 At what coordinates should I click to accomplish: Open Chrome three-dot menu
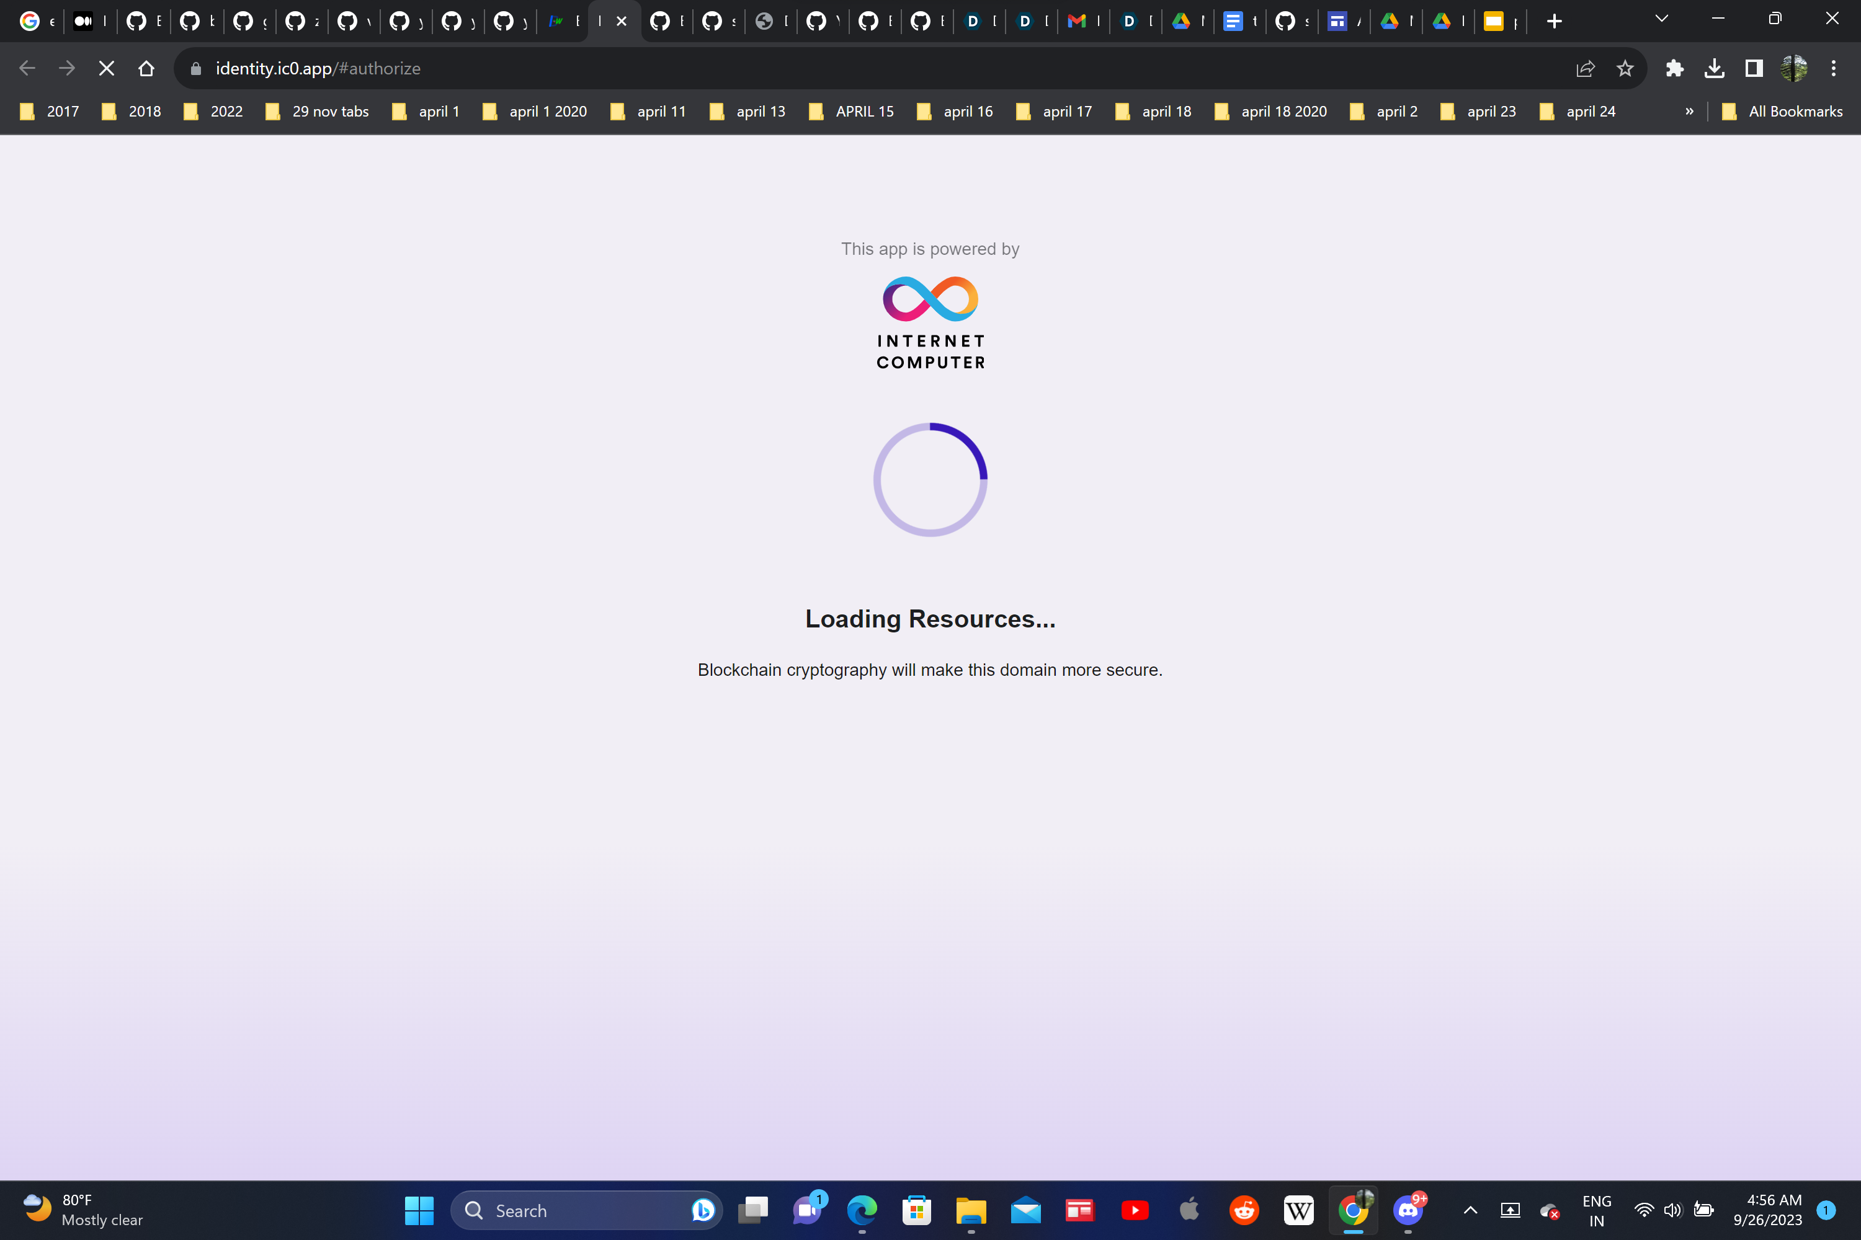click(x=1833, y=69)
